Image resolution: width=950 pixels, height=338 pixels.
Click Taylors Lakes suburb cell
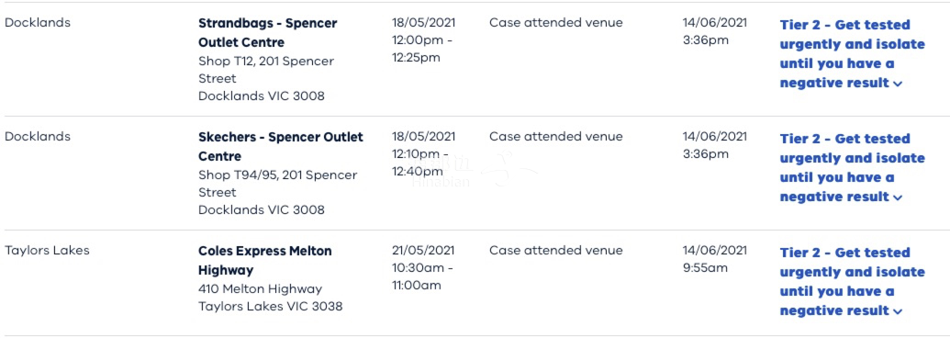(47, 250)
